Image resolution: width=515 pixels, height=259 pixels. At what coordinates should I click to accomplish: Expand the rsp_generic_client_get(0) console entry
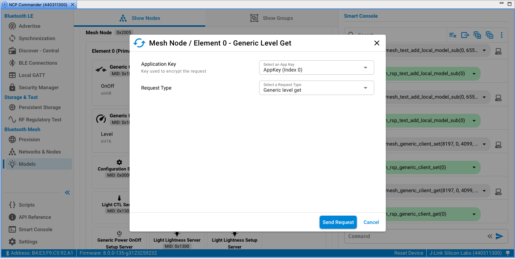click(x=474, y=214)
